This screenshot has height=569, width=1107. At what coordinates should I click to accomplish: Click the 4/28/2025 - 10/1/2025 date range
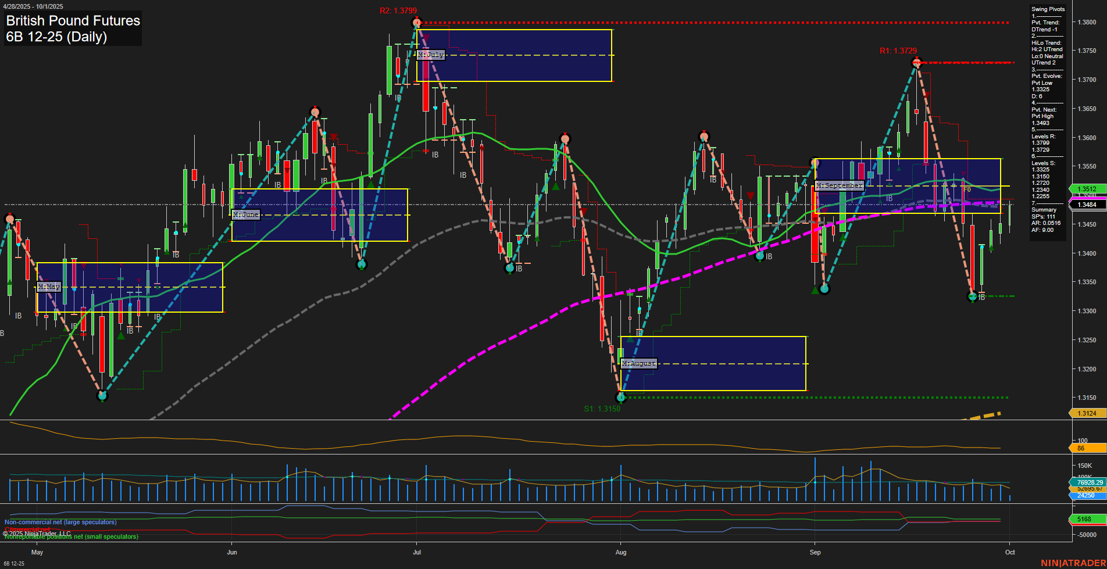pos(33,6)
